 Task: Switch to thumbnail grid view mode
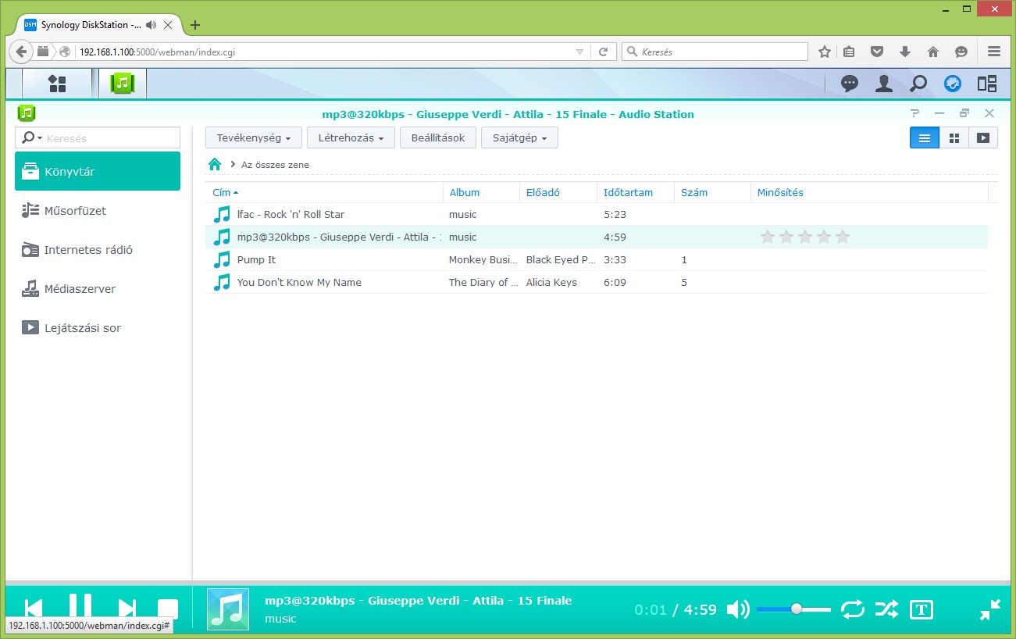(954, 137)
